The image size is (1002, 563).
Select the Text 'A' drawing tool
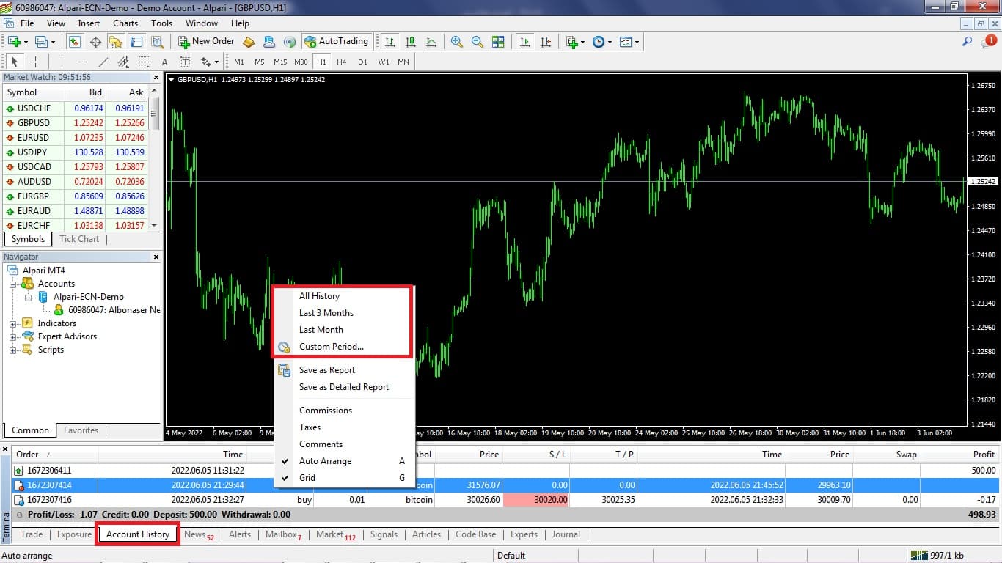click(x=164, y=62)
